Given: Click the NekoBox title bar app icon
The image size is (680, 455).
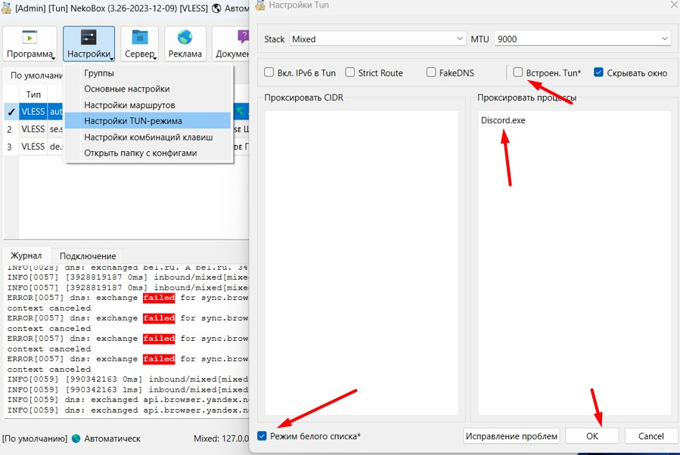Looking at the screenshot, I should (x=7, y=8).
